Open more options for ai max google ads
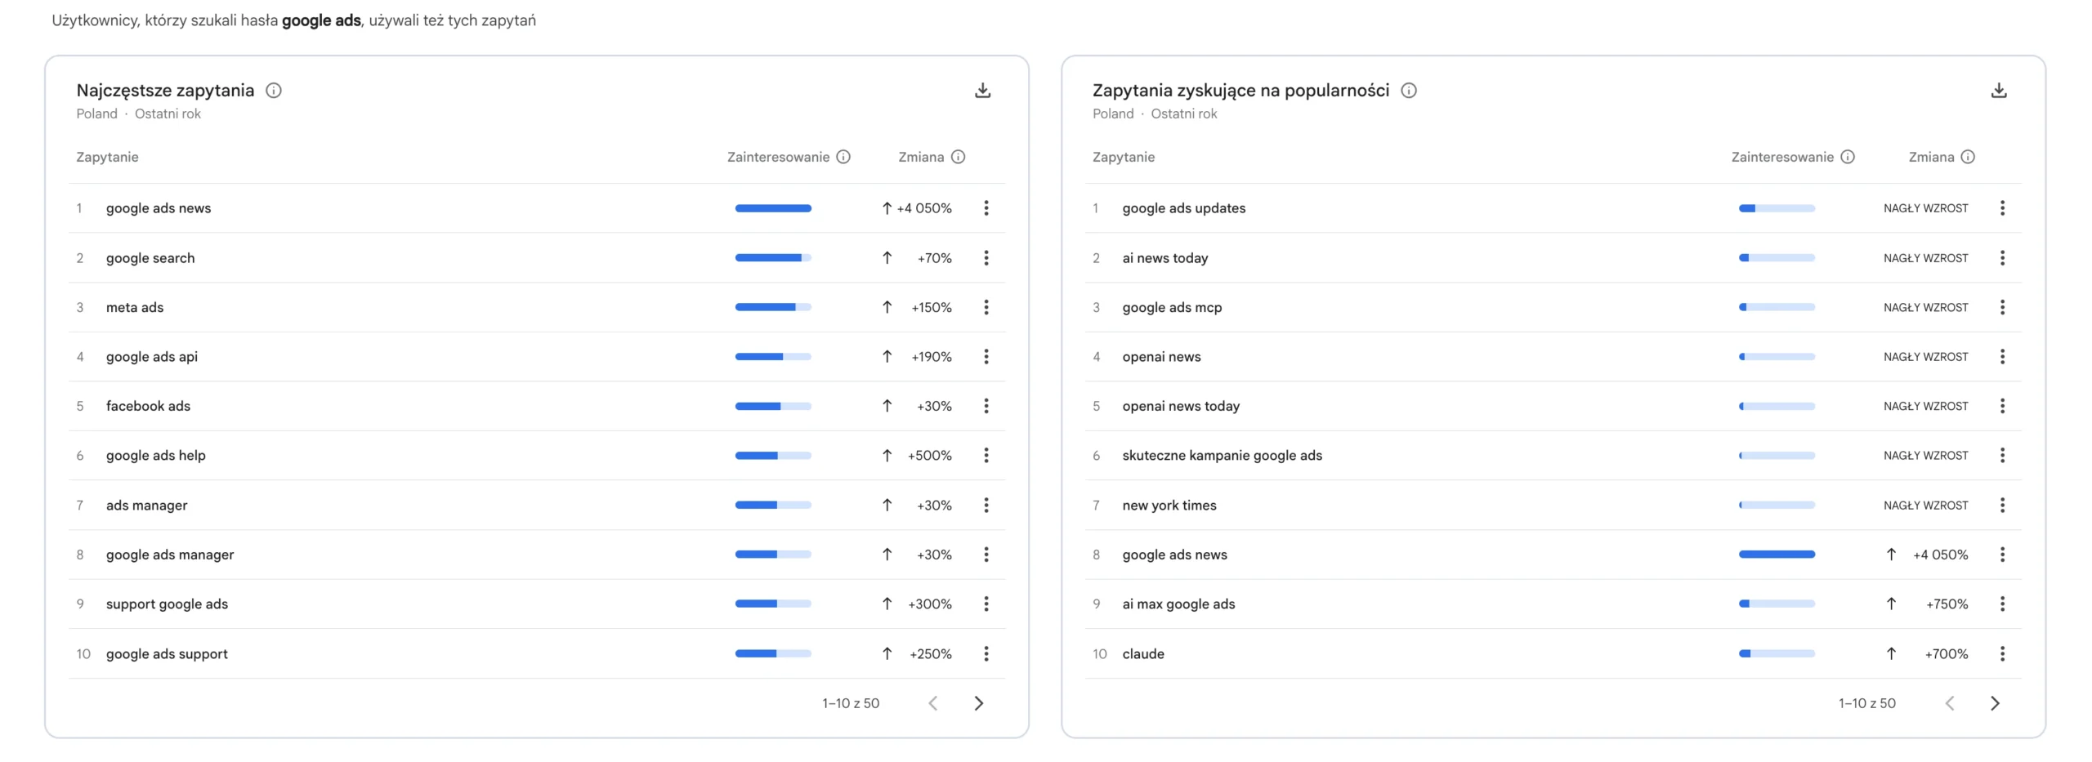This screenshot has height=762, width=2092. click(2002, 604)
